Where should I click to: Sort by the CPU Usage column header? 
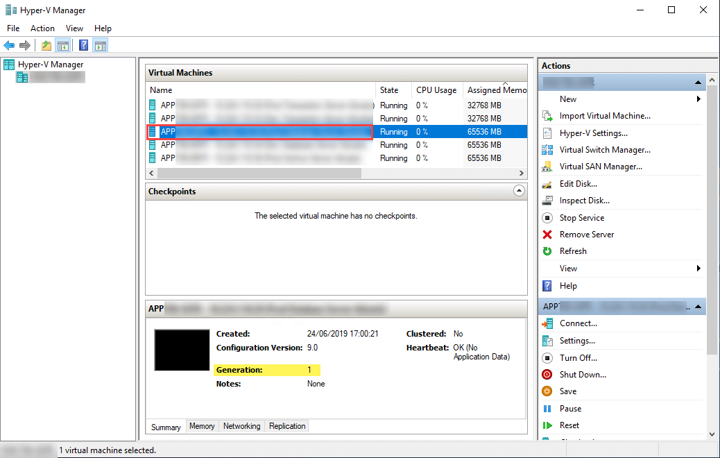(x=437, y=90)
